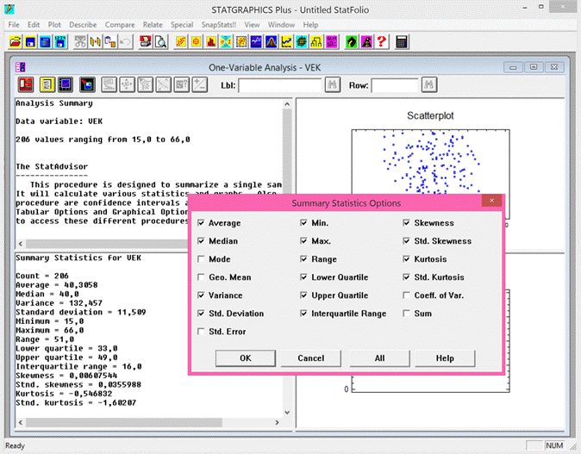Screen dimensions: 581x454
Task: Click the Summary Statistics pane horizontal scrollbar
Action: click(x=124, y=422)
